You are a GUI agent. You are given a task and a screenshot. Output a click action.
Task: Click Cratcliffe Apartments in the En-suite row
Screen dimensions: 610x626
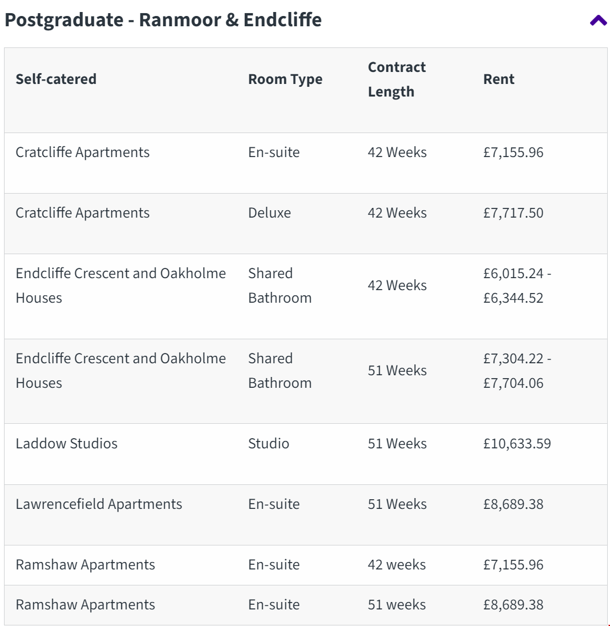click(x=82, y=152)
